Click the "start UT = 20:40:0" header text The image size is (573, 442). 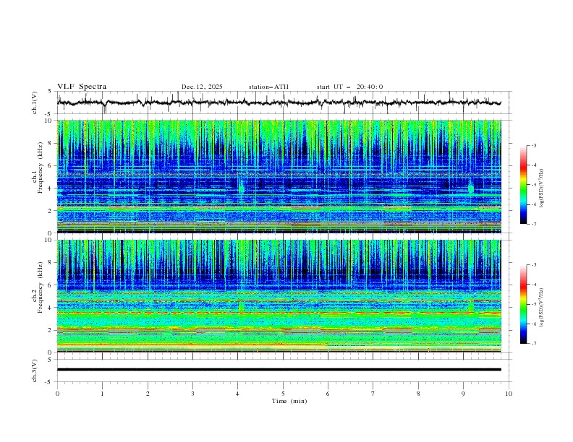point(349,87)
